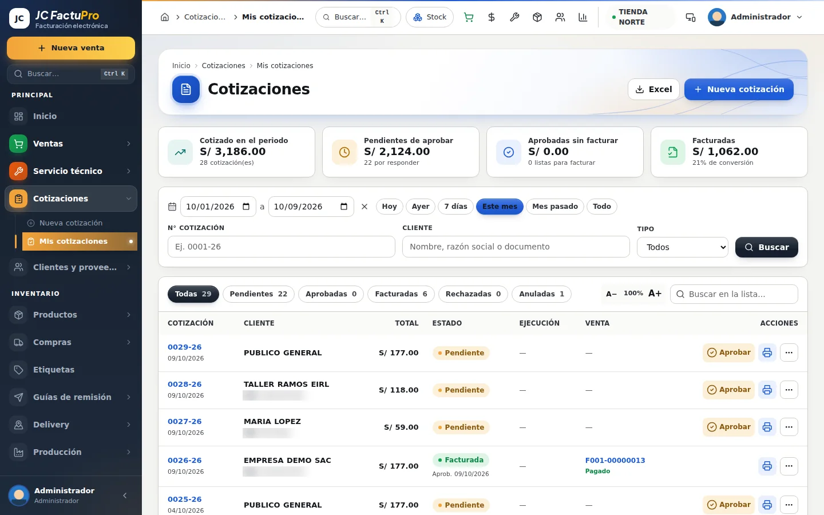Expand the Productos sidebar menu

coord(71,315)
